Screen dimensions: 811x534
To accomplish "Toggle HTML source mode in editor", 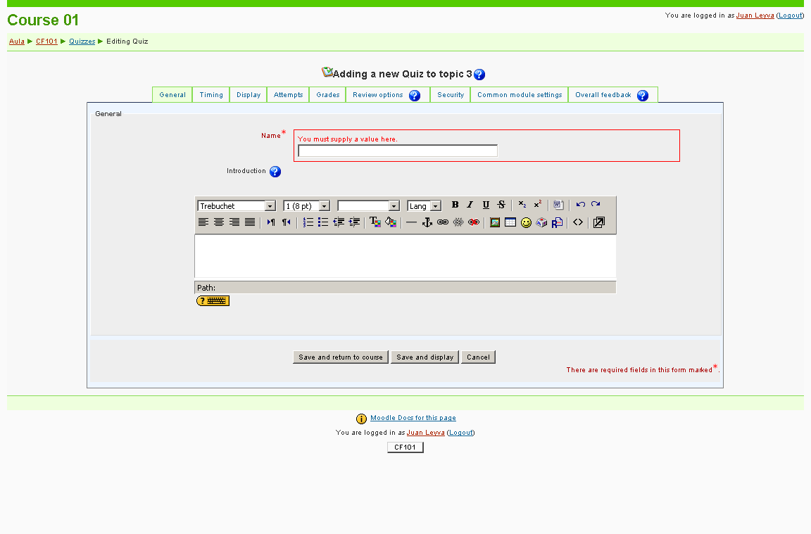I will tap(578, 222).
